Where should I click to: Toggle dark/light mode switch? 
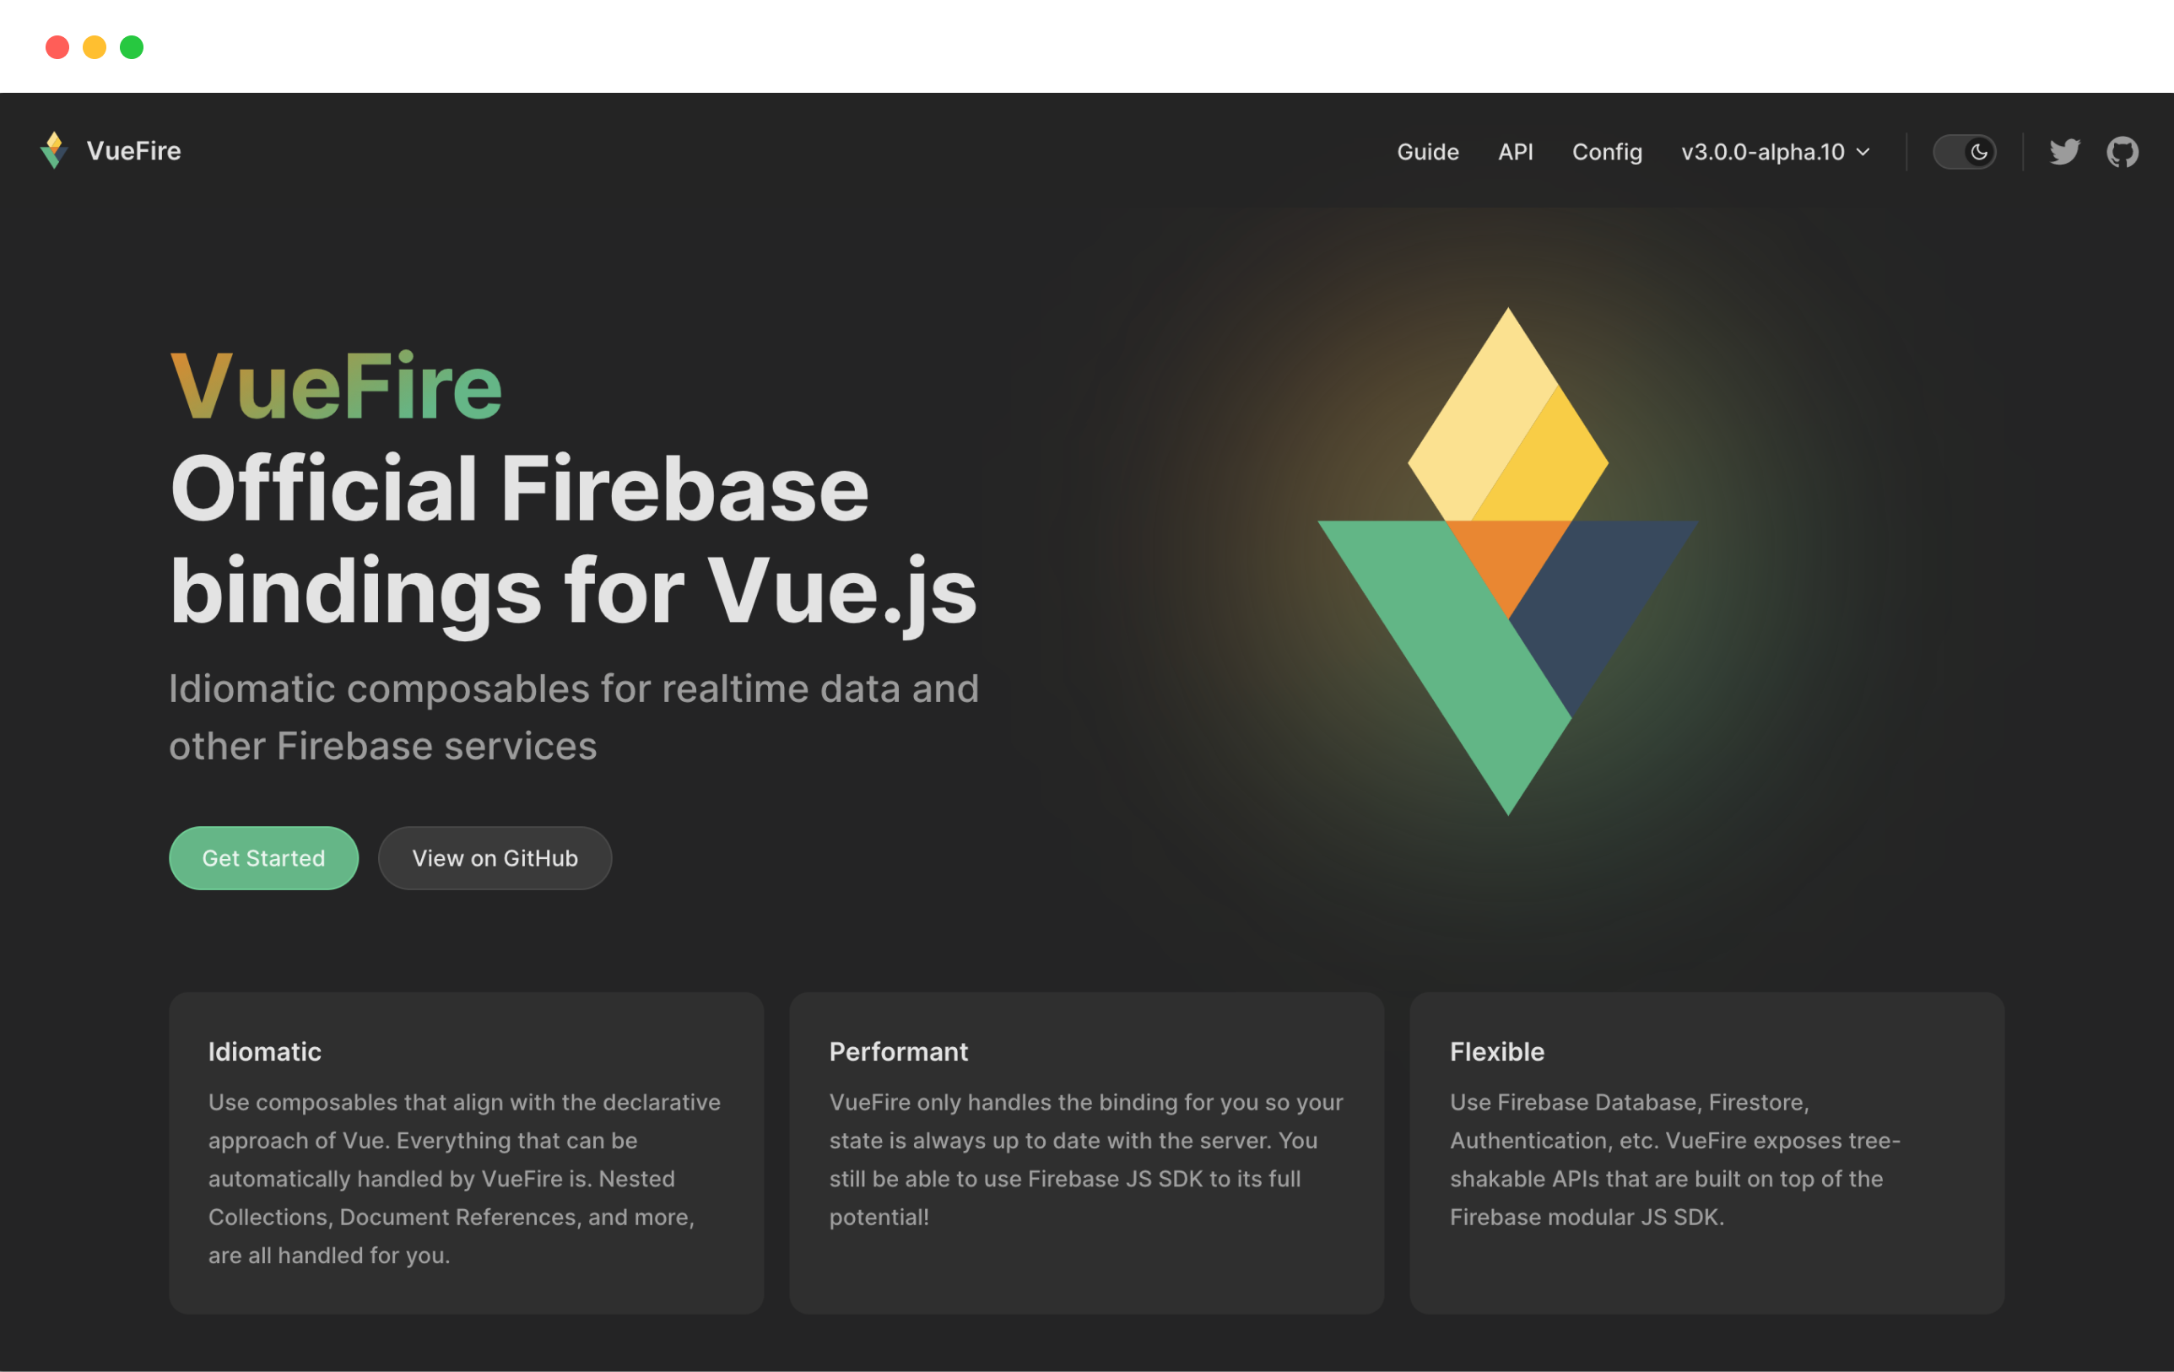click(1966, 152)
